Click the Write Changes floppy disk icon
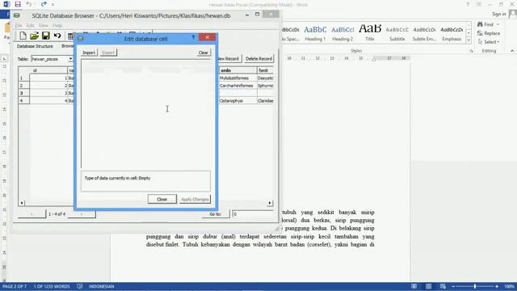The width and height of the screenshot is (517, 291). tap(45, 36)
